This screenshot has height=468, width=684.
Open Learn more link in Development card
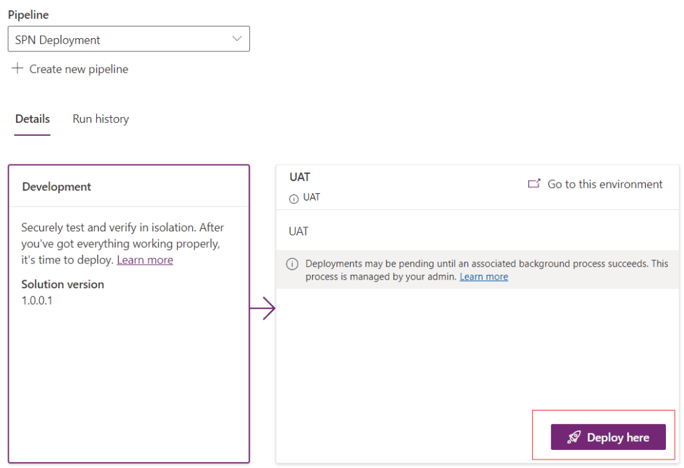[145, 260]
